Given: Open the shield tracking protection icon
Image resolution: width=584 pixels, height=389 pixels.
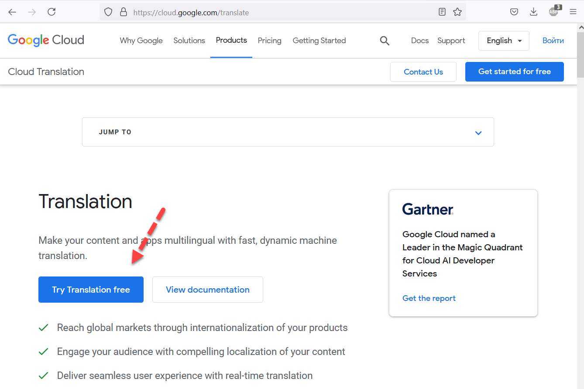Looking at the screenshot, I should click(108, 12).
